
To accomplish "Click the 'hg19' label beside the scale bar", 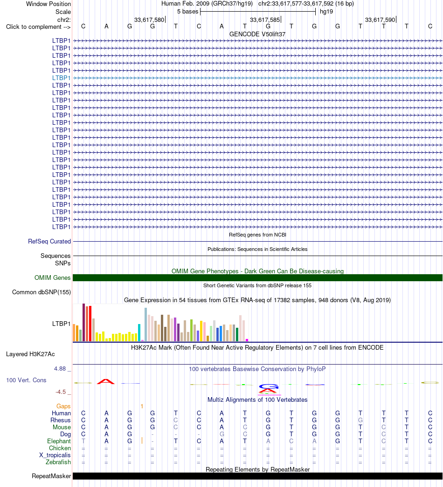I will [x=326, y=12].
